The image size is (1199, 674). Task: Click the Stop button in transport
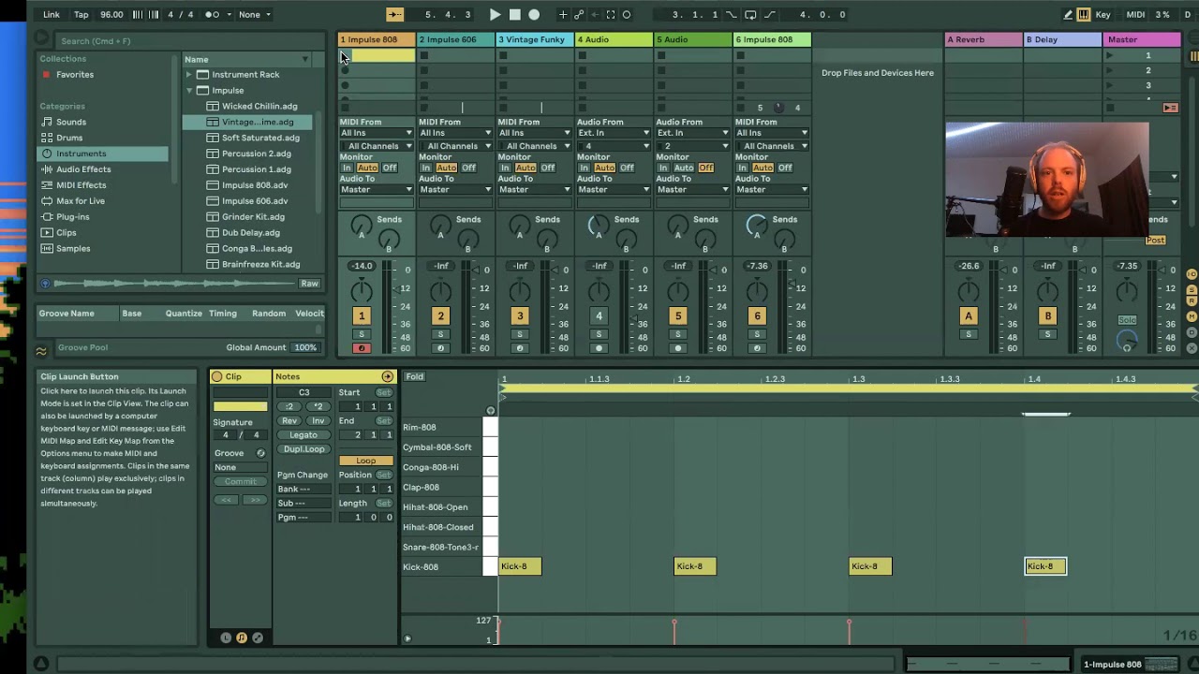[x=514, y=14]
